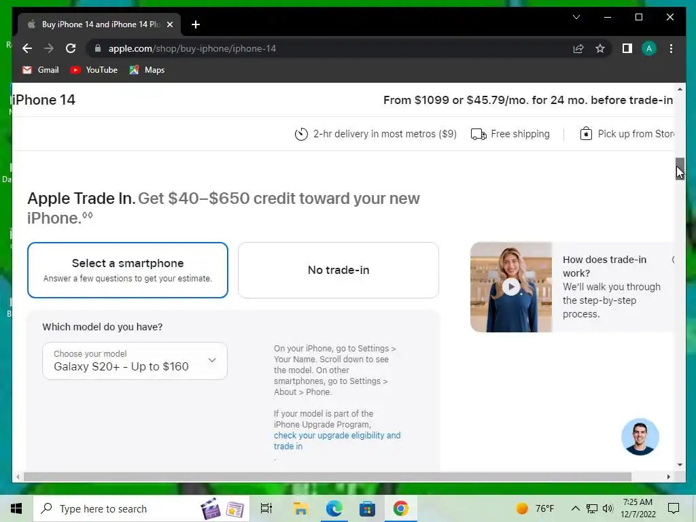Play the How does trade-in work video
The width and height of the screenshot is (696, 522).
point(511,287)
